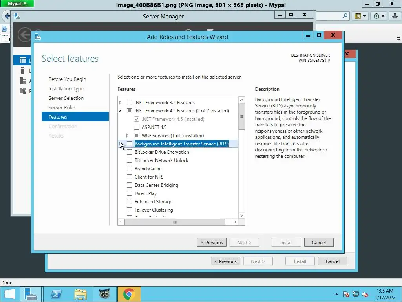Click the wizard's Next button
402x302 pixels.
pyautogui.click(x=244, y=242)
